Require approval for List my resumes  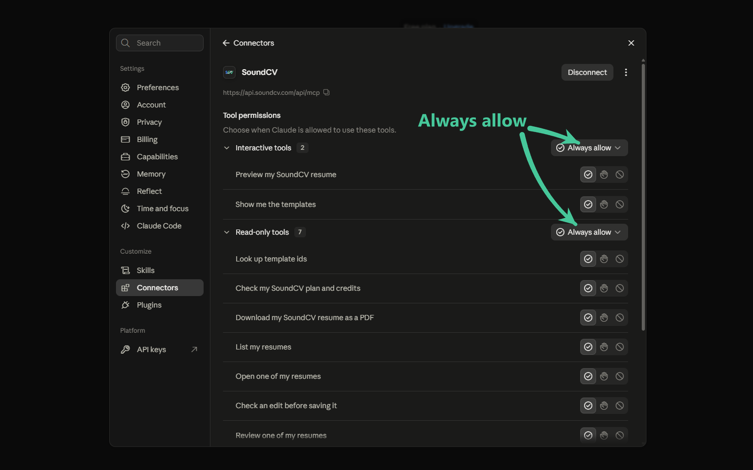click(x=604, y=347)
